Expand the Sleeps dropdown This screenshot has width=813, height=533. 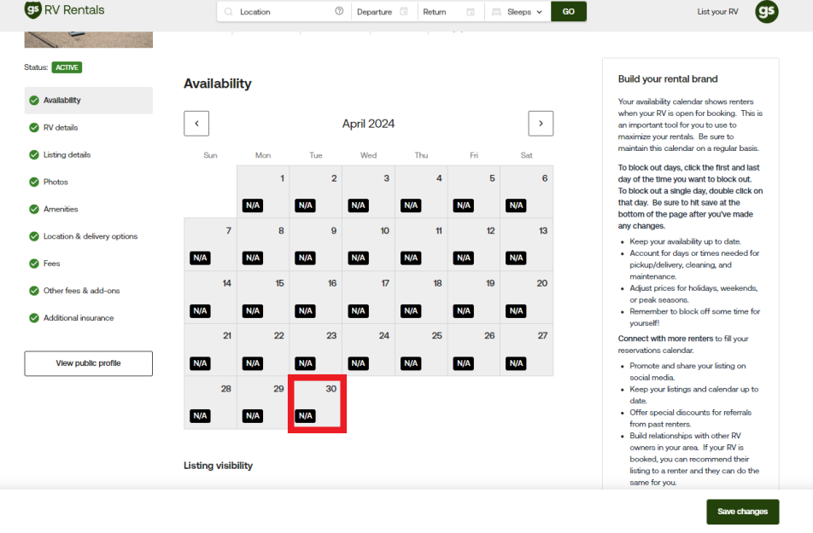pos(518,12)
